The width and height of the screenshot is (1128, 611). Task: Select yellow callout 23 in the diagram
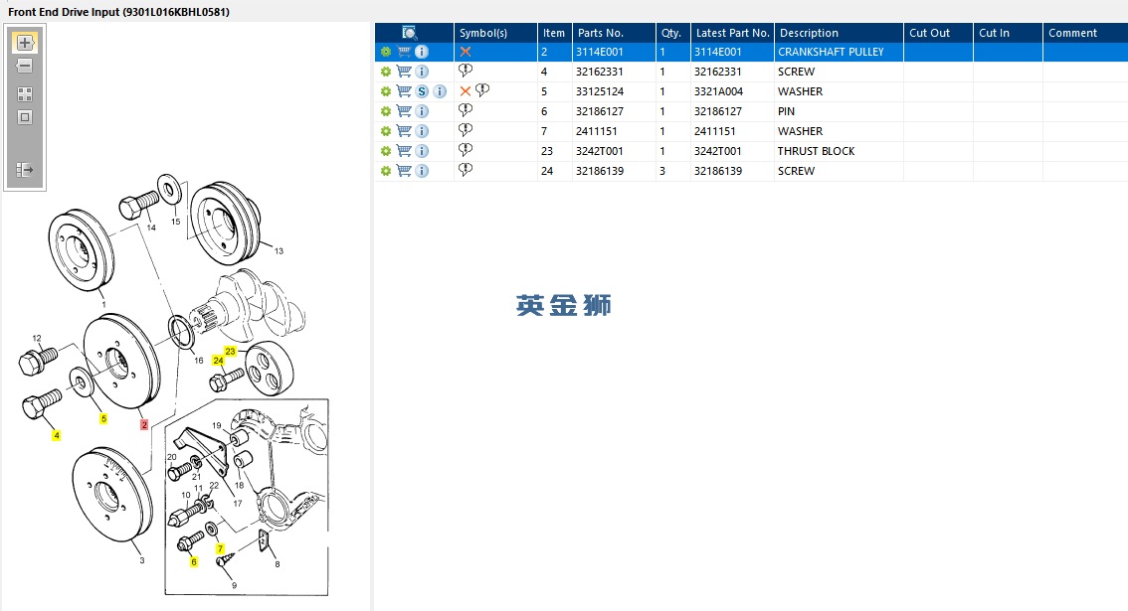tap(230, 351)
